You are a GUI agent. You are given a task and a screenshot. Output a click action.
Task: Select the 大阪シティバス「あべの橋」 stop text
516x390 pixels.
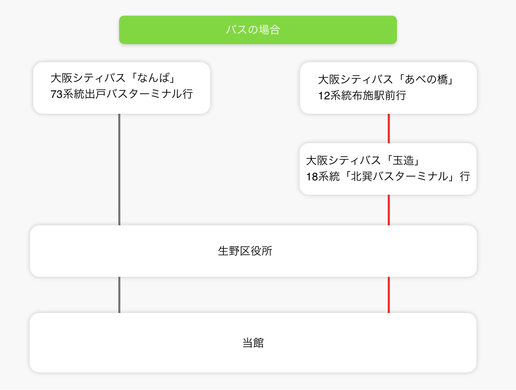(386, 79)
